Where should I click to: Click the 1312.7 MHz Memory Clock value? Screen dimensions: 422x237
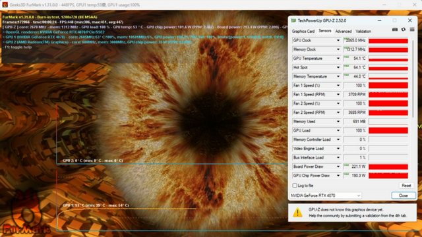[x=355, y=49]
